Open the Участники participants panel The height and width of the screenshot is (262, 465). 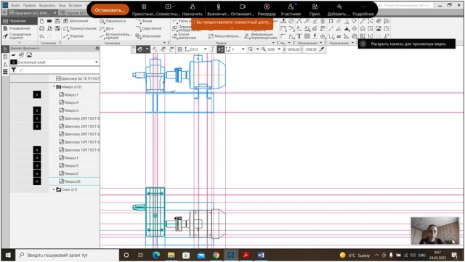coord(291,9)
